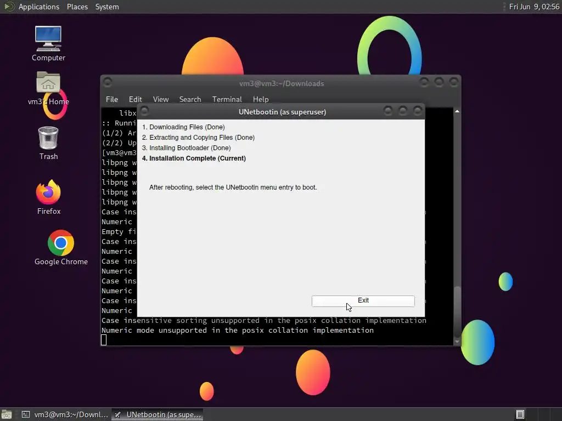
Task: Click '3. Installing Bootloader (Done)' step text
Action: [187, 148]
